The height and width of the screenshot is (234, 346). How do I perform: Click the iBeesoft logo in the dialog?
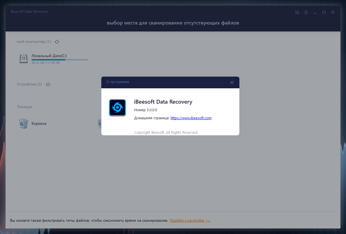coord(117,108)
